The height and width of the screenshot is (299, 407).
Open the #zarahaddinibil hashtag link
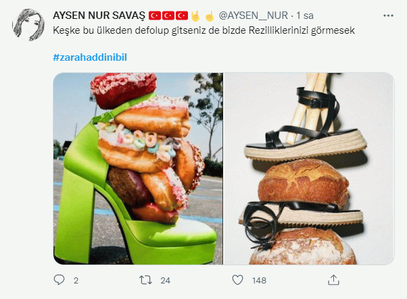[90, 57]
